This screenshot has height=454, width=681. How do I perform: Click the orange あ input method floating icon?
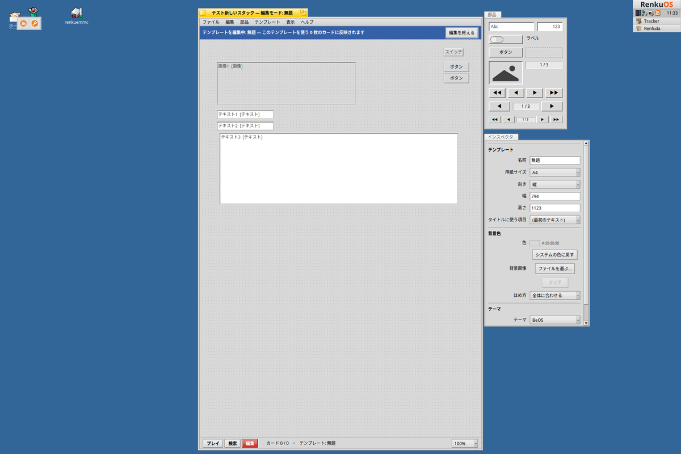click(24, 23)
